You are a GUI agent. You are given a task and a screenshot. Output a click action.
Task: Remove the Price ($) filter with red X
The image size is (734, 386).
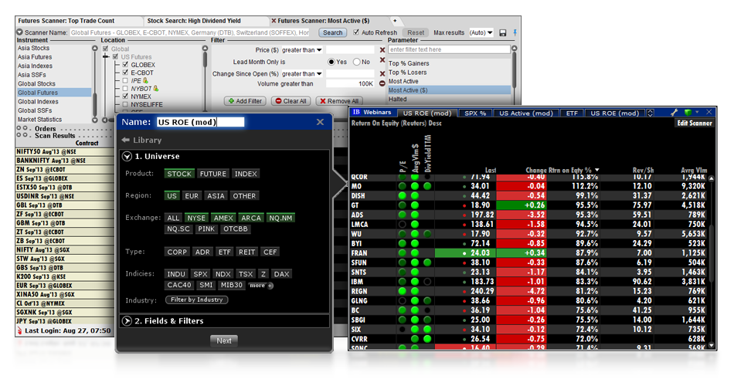382,50
